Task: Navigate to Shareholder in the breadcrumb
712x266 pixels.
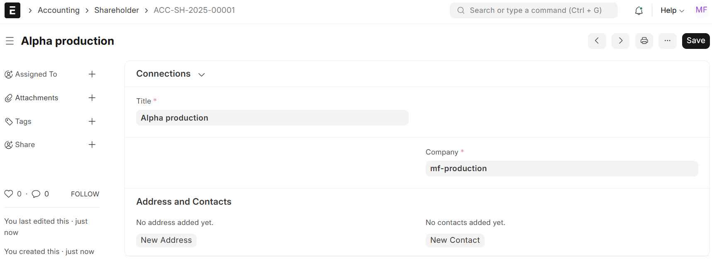Action: coord(117,10)
